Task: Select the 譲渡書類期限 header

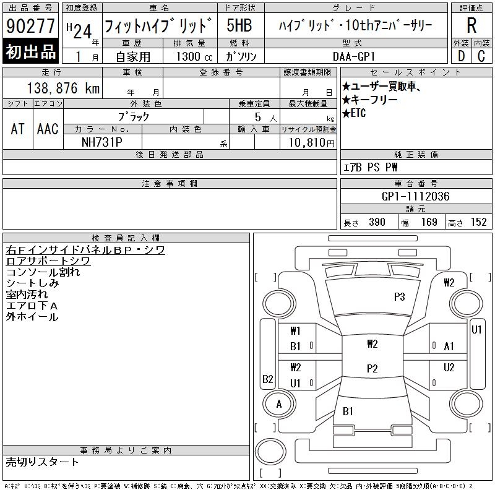Action: pyautogui.click(x=308, y=72)
